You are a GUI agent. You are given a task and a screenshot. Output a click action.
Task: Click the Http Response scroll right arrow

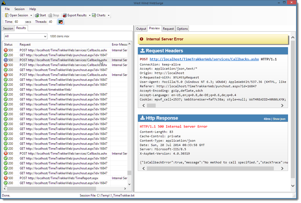[282, 168]
